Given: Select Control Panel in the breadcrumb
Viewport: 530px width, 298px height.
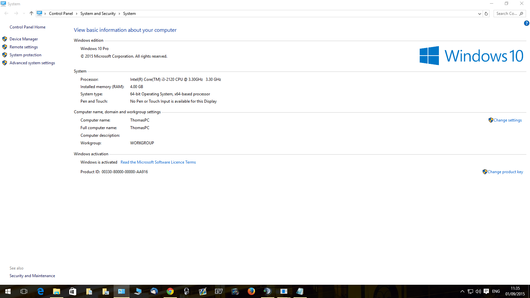Looking at the screenshot, I should (x=61, y=14).
